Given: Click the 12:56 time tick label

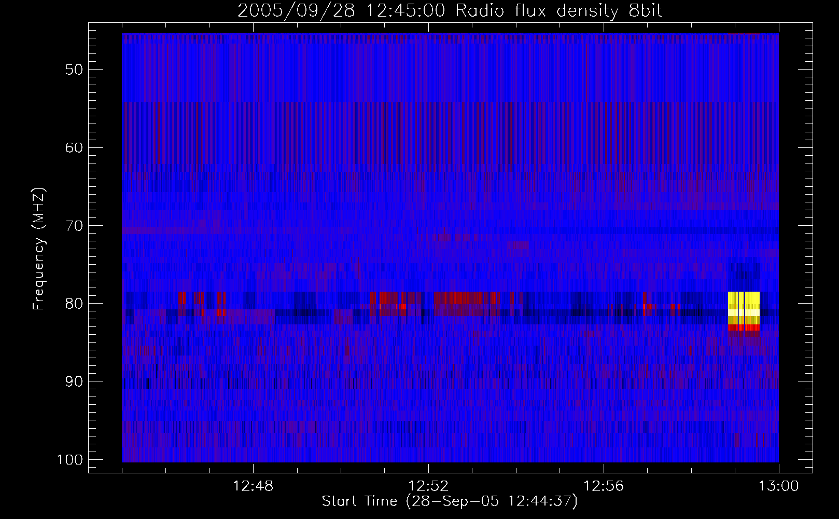Looking at the screenshot, I should [604, 486].
